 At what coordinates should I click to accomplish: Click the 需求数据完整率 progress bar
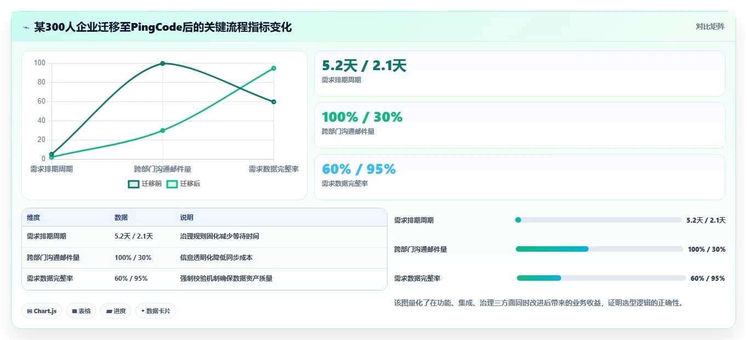click(601, 278)
